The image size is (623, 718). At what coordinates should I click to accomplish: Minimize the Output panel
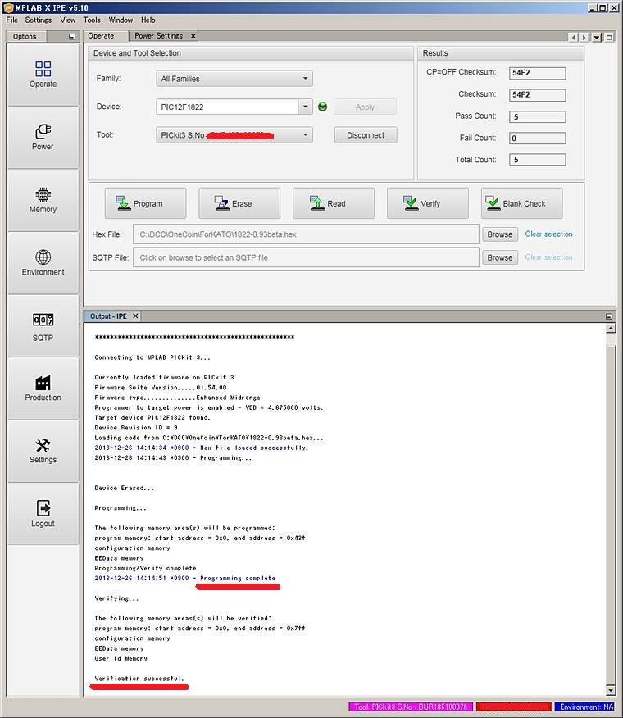[609, 316]
